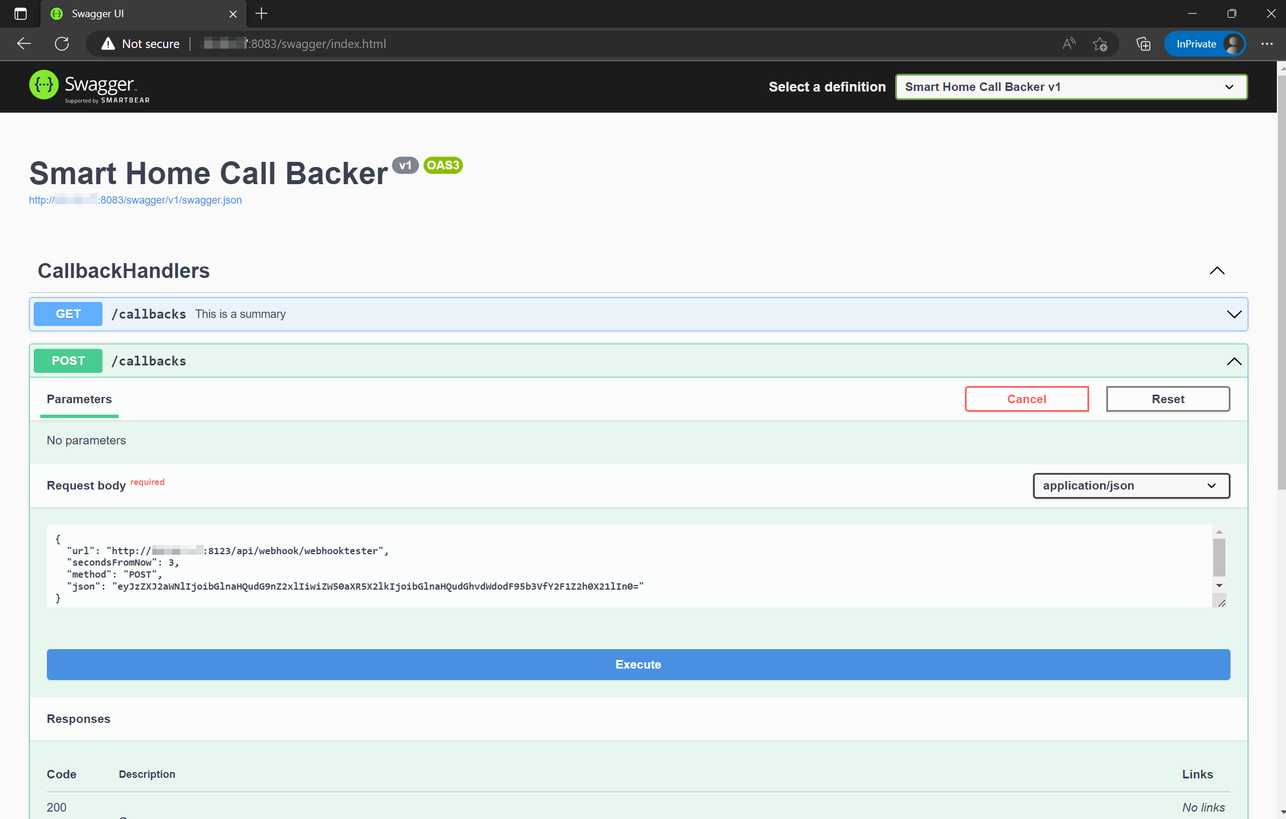Click the Execute button

tap(638, 665)
